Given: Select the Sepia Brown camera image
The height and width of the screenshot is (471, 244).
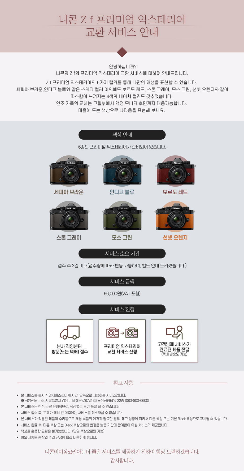Looking at the screenshot, I should (x=69, y=171).
